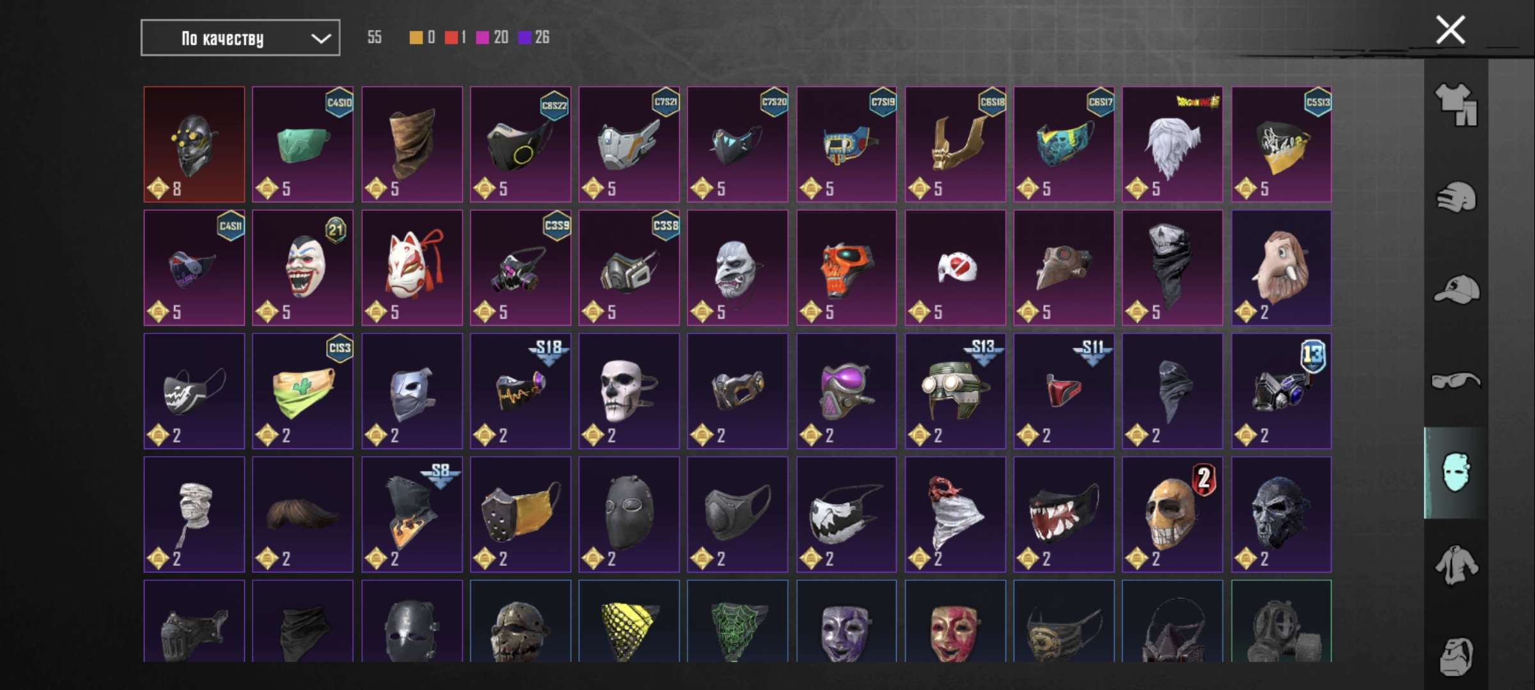Image resolution: width=1535 pixels, height=690 pixels.
Task: Choose the clown mask with badge 21
Action: pyautogui.click(x=303, y=268)
